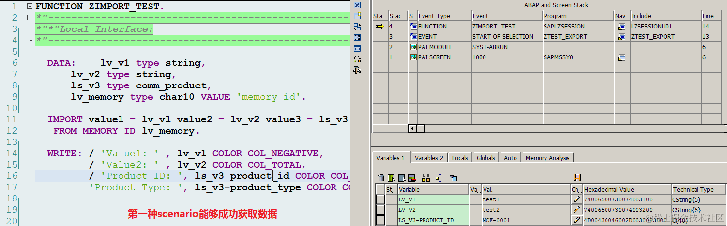Click ZTEST_EXPORT in the Program column
Image resolution: width=727 pixels, height=226 pixels.
pyautogui.click(x=578, y=37)
